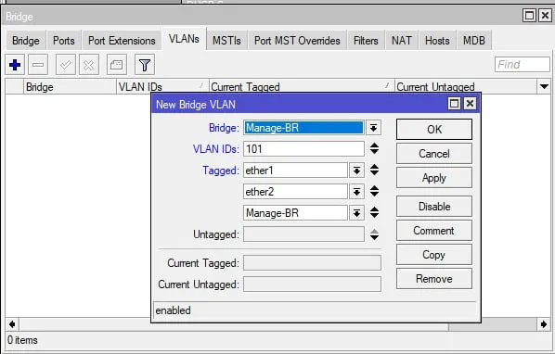Switch to the Filters tab

(x=366, y=41)
